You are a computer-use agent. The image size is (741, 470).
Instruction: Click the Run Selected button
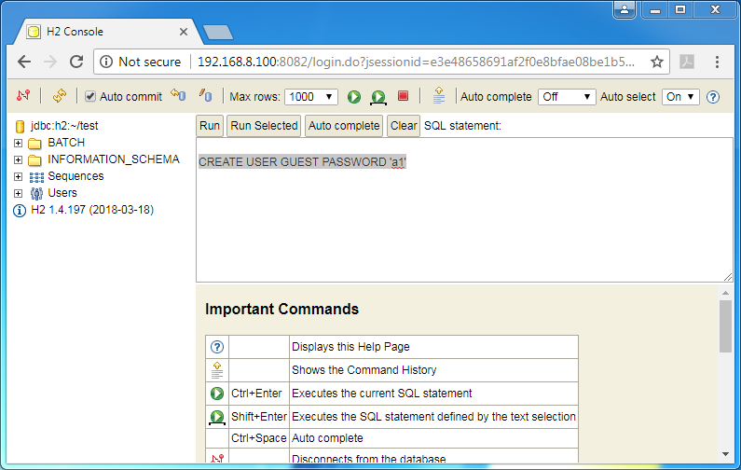point(264,126)
